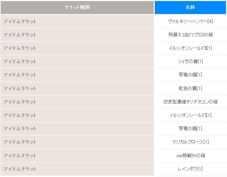Select 特選ネコ缶(マグロ)の箱 entry
The height and width of the screenshot is (177, 227).
click(x=190, y=35)
